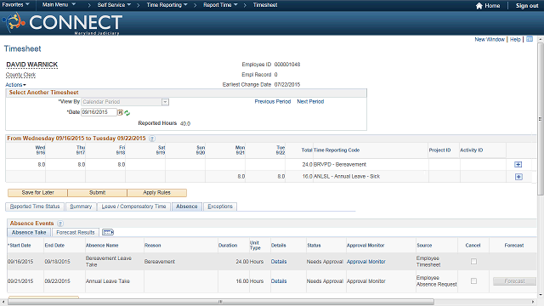Click the show all columns icon in Absence Events
The height and width of the screenshot is (306, 544).
tap(108, 232)
